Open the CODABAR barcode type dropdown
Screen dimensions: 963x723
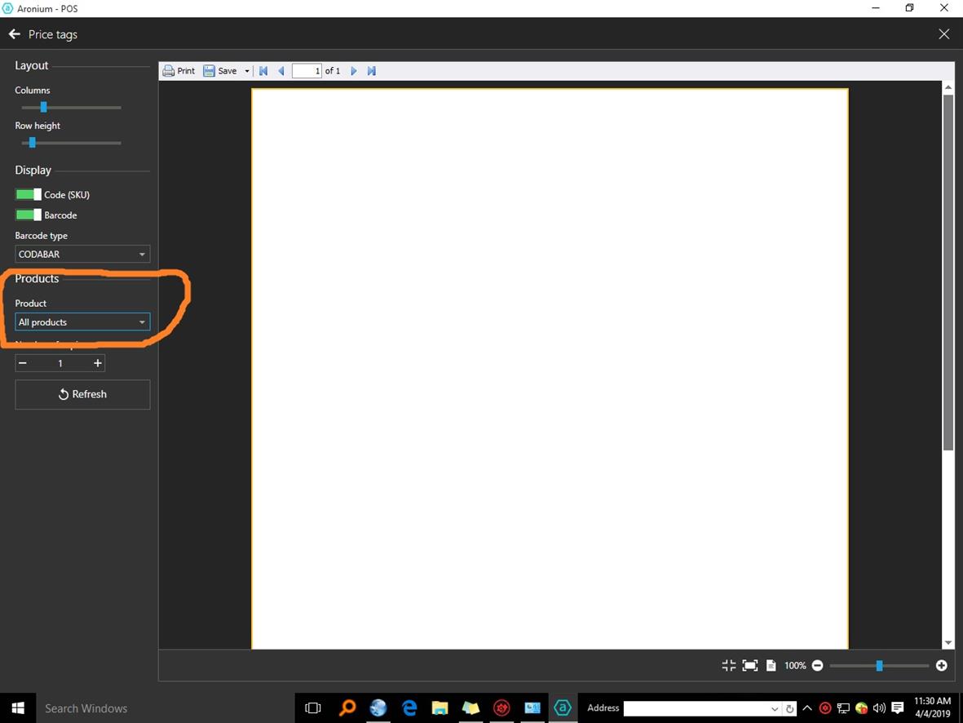82,255
